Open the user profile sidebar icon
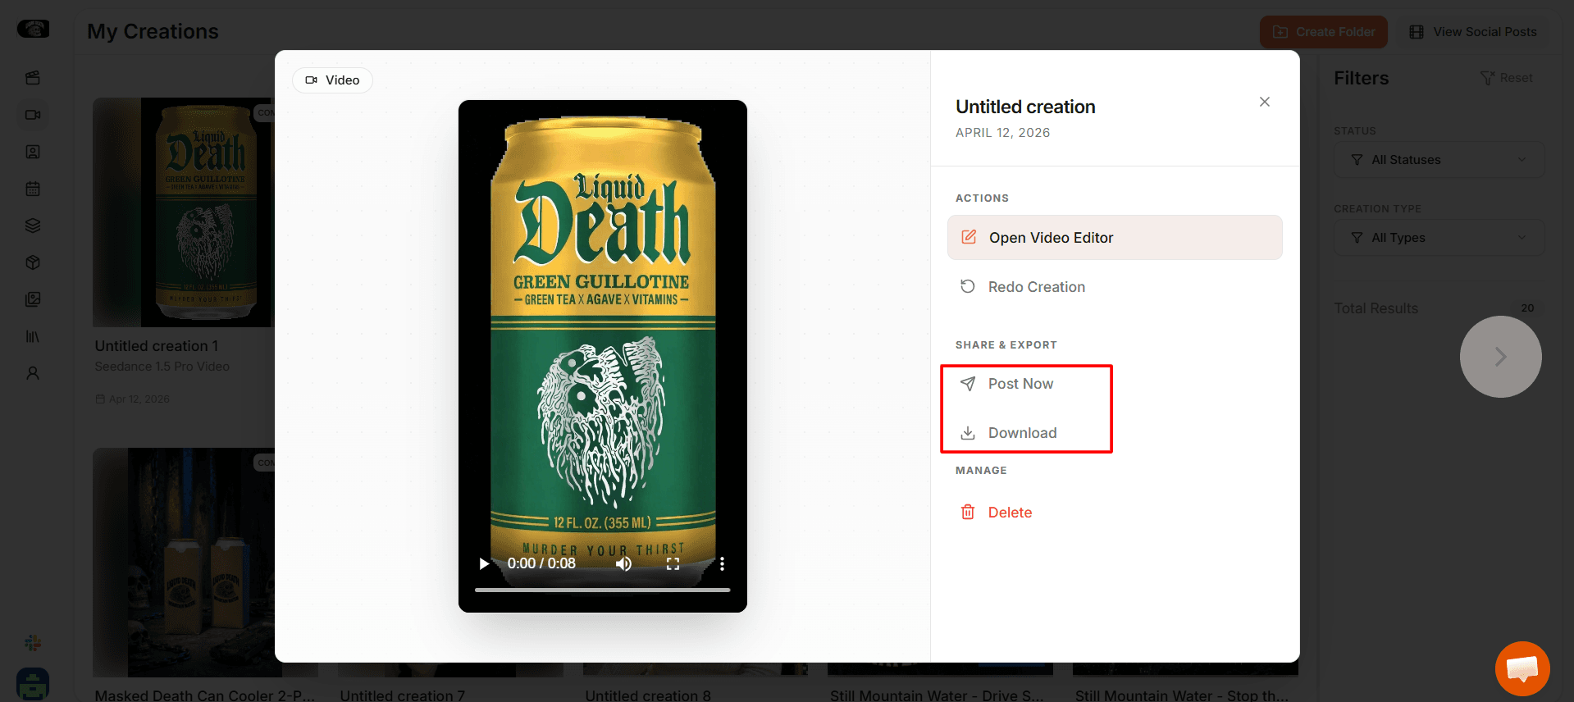The height and width of the screenshot is (702, 1574). coord(33,373)
